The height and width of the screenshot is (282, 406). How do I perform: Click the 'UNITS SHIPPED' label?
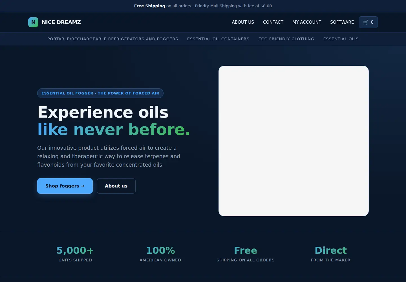coord(75,260)
